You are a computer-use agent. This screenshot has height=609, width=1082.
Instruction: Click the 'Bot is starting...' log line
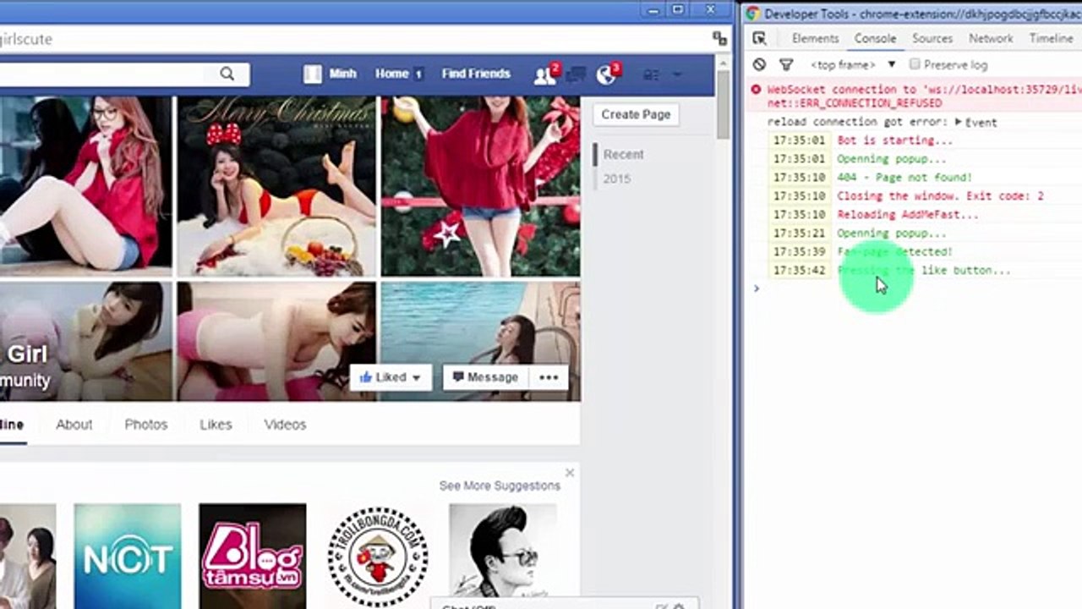tap(894, 140)
